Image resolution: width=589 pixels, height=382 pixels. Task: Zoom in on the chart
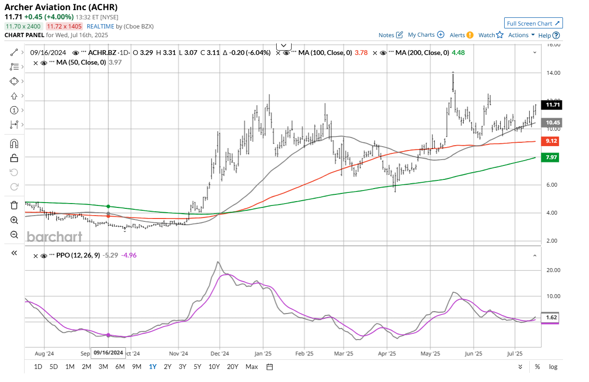coord(13,220)
